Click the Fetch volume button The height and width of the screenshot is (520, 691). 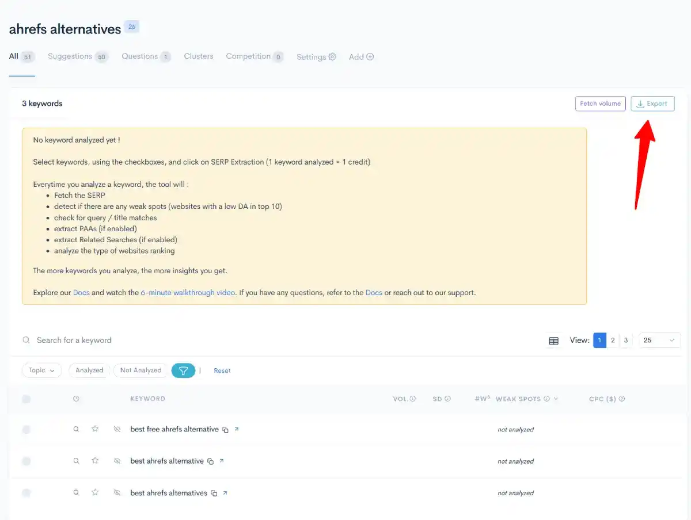(600, 104)
